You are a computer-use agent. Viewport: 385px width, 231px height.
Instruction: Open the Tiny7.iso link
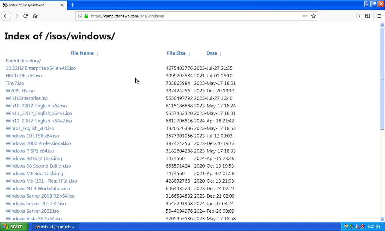click(x=15, y=83)
